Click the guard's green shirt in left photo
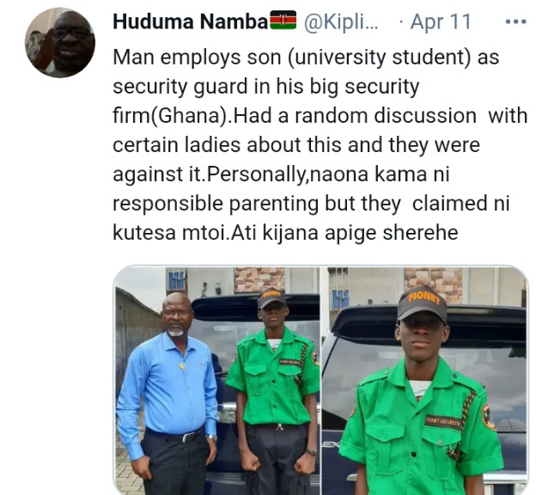The image size is (554, 495). click(x=274, y=377)
